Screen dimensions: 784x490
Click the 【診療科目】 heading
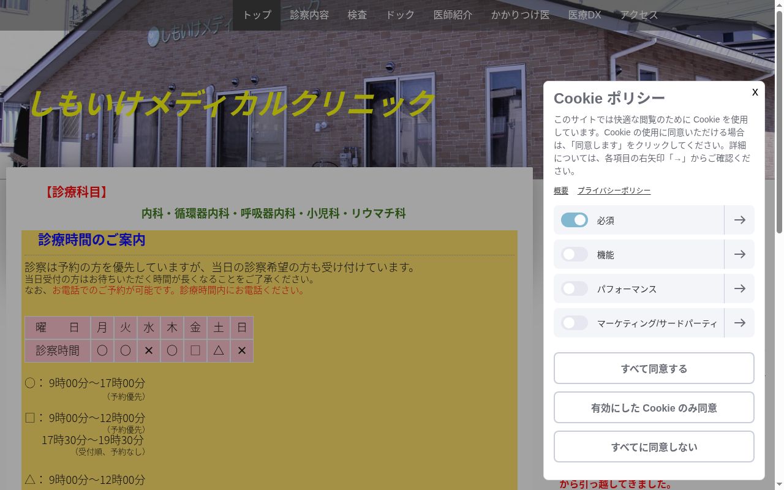click(x=77, y=192)
